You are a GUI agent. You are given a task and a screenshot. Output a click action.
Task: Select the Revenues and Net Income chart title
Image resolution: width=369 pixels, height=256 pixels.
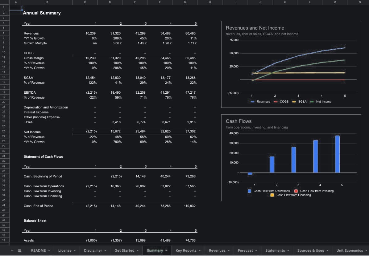click(x=255, y=28)
